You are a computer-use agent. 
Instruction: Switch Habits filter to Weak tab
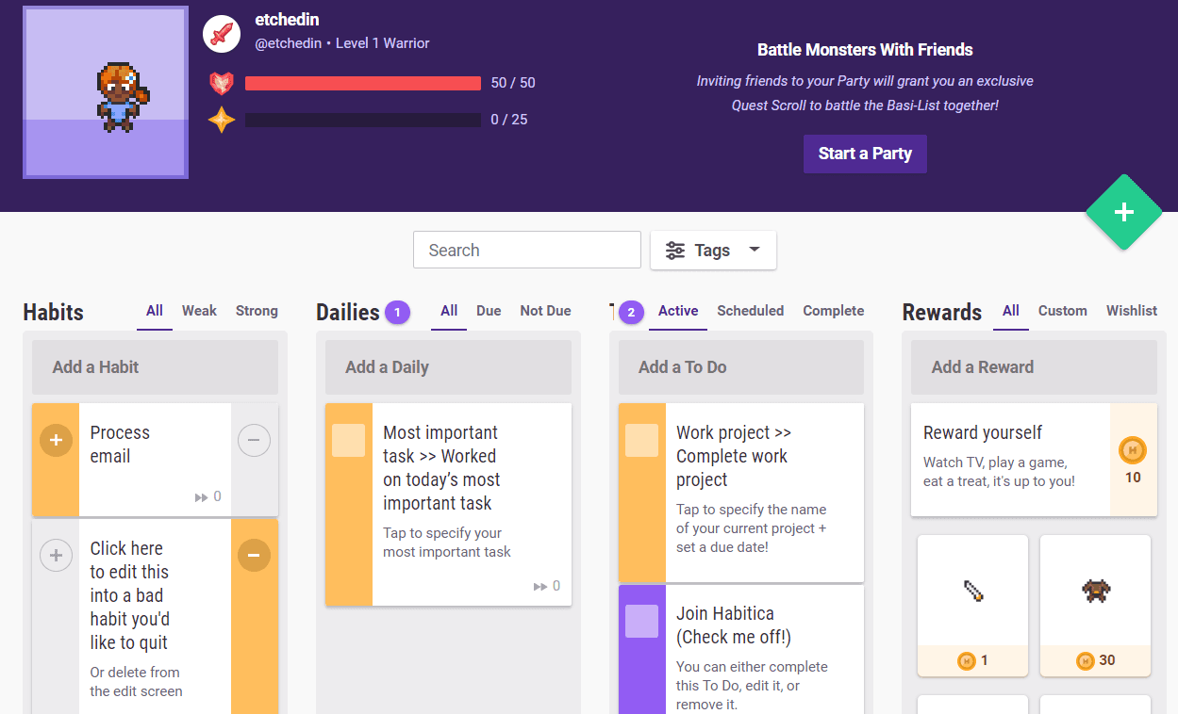pyautogui.click(x=199, y=311)
